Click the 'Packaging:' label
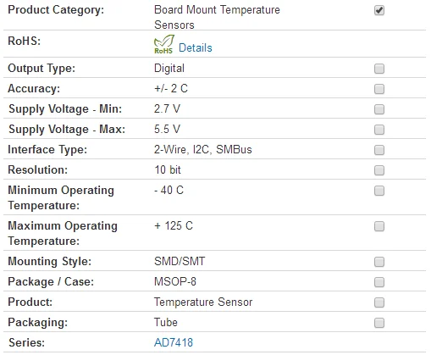Image resolution: width=431 pixels, height=355 pixels. (x=38, y=323)
